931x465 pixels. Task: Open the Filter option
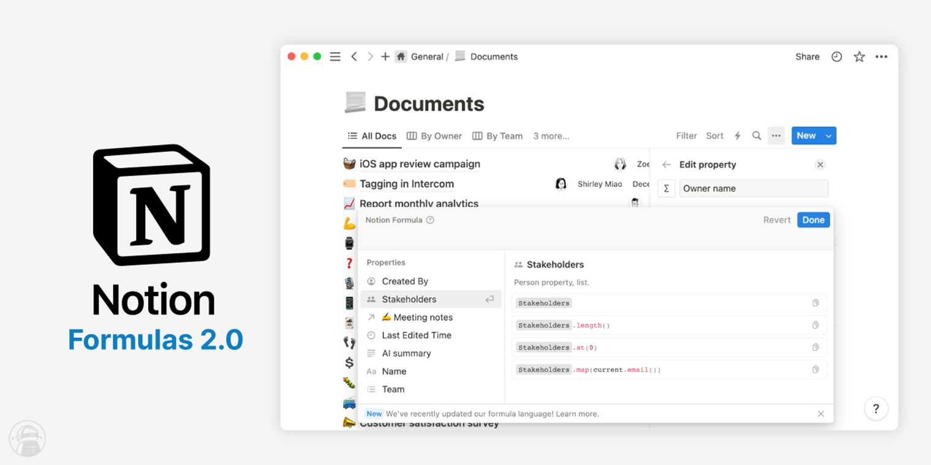click(x=686, y=136)
